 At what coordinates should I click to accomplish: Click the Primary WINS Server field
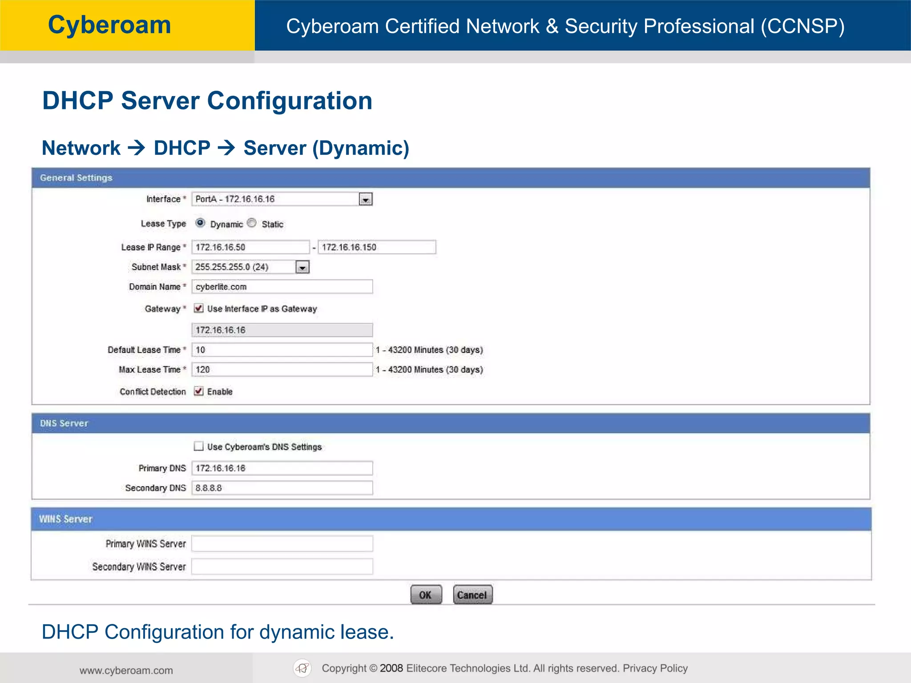[x=282, y=544]
